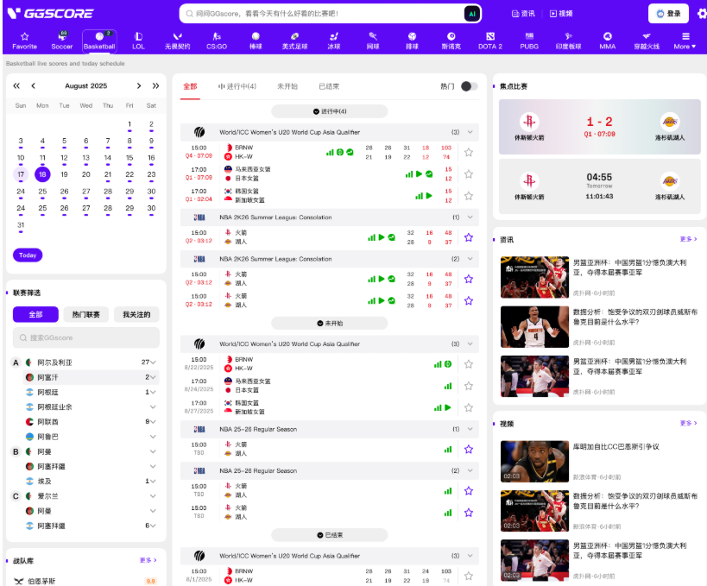Viewport: 707px width, 586px height.
Task: Collapse the 进行中(4) section pill
Action: coord(329,111)
